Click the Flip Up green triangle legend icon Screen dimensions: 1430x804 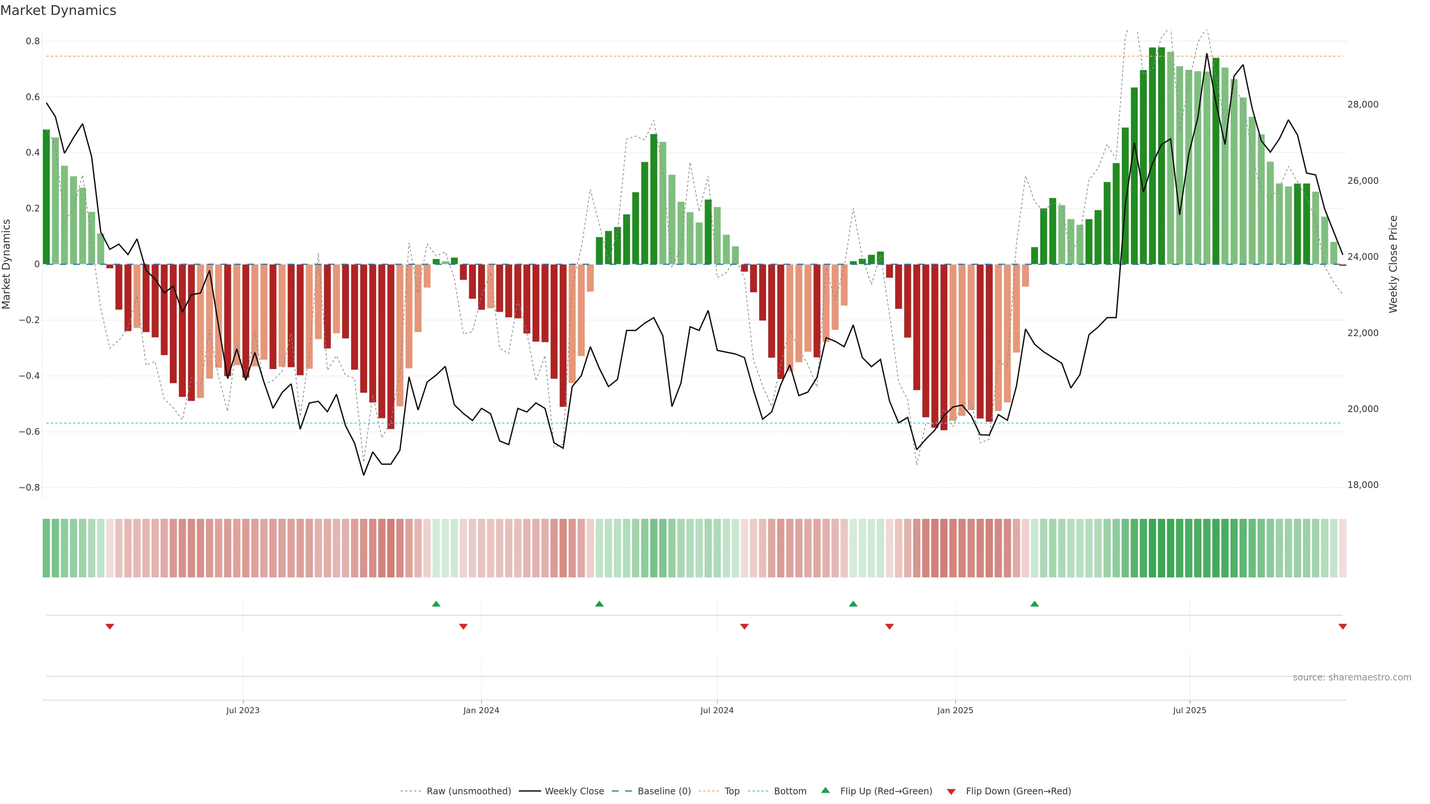click(826, 790)
